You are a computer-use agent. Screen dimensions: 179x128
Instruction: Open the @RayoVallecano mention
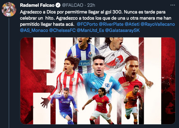[158, 24]
